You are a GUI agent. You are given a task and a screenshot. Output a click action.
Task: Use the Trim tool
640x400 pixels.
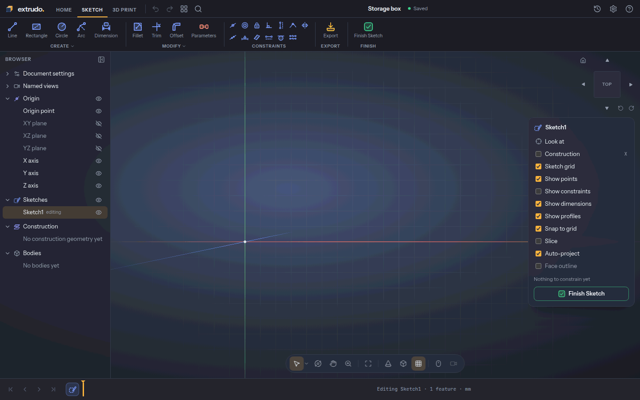[156, 30]
